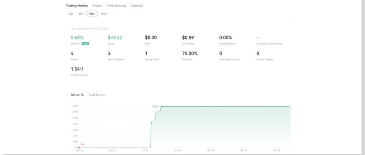Image resolution: width=365 pixels, height=155 pixels.
Task: Click the $0.59 Total Assets value
Action: pyautogui.click(x=188, y=38)
